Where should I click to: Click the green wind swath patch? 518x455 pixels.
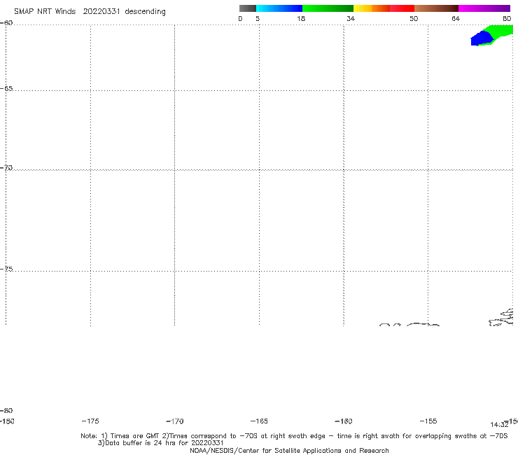tap(500, 31)
